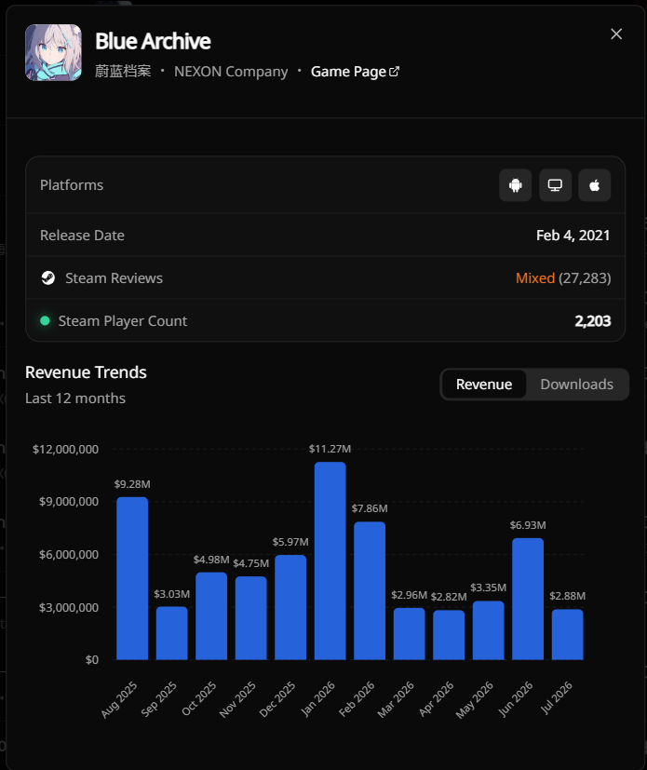Click the Apr 2026 revenue bar
This screenshot has width=647, height=770.
(449, 635)
